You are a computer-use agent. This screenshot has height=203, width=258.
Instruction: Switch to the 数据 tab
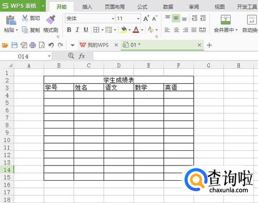tap(168, 7)
